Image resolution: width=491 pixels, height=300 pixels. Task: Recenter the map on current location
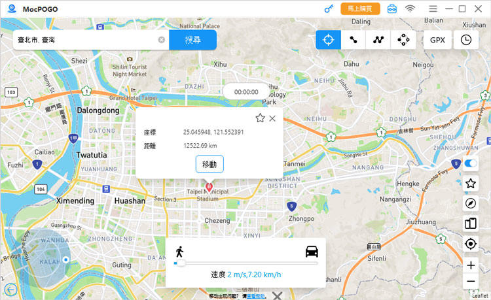point(470,244)
